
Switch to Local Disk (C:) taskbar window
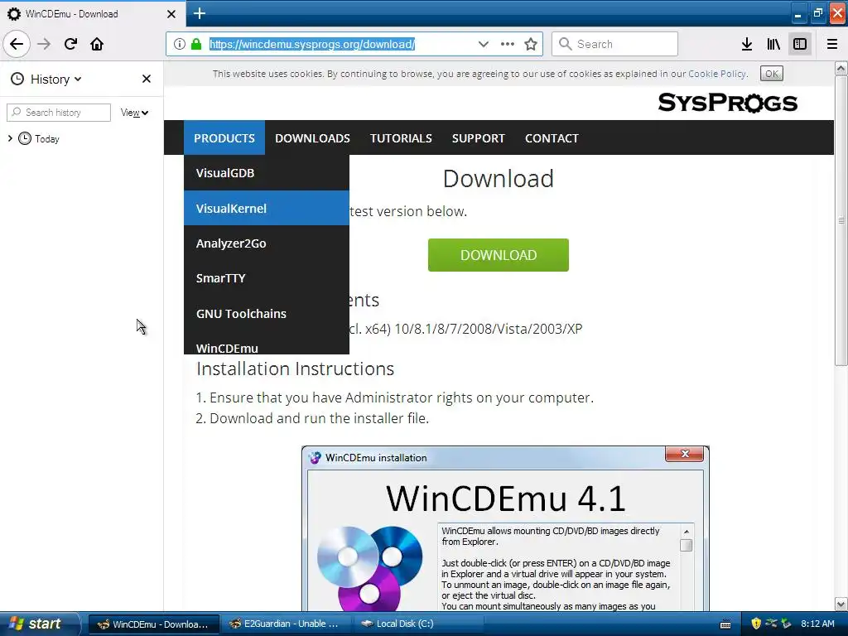[417, 624]
